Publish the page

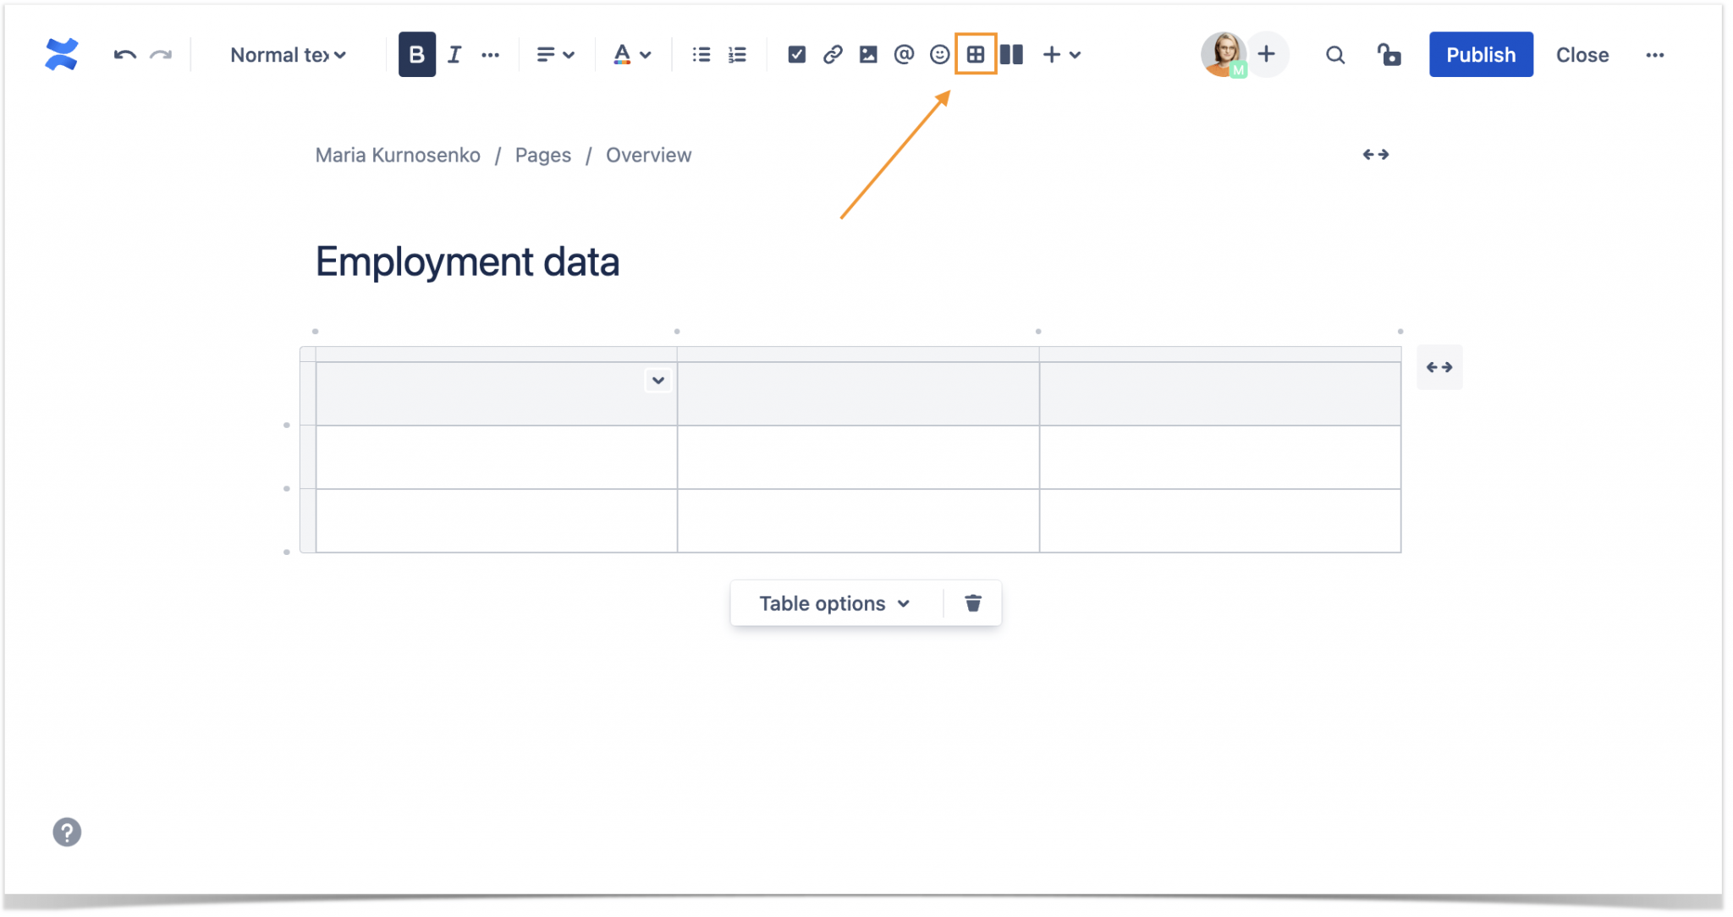(1480, 54)
